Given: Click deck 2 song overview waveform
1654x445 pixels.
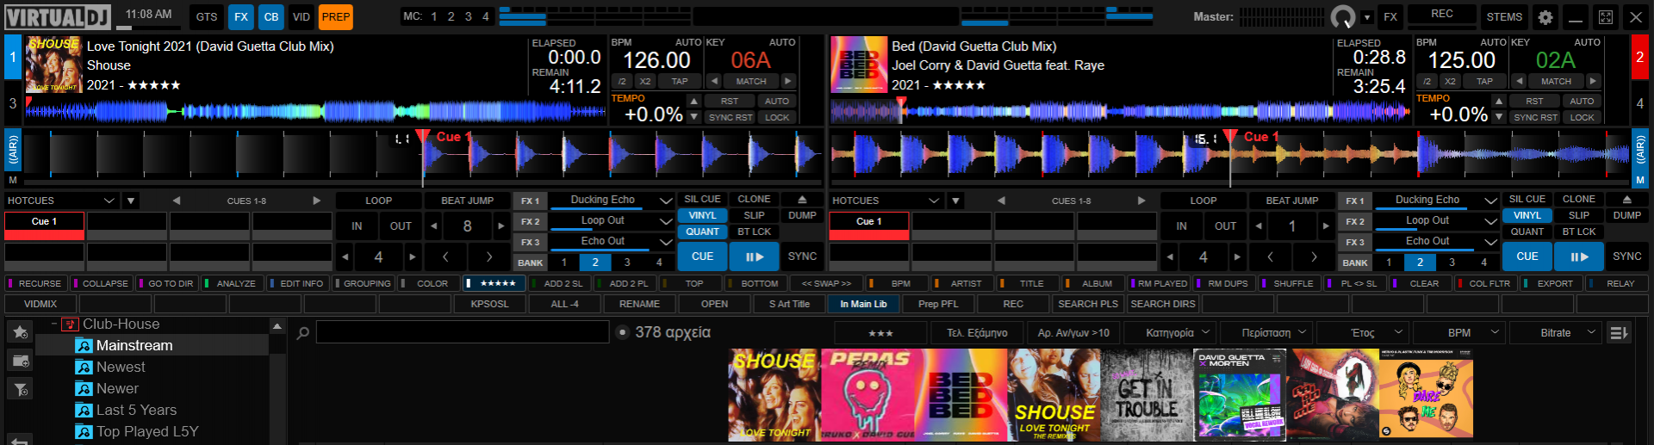Looking at the screenshot, I should point(1121,111).
